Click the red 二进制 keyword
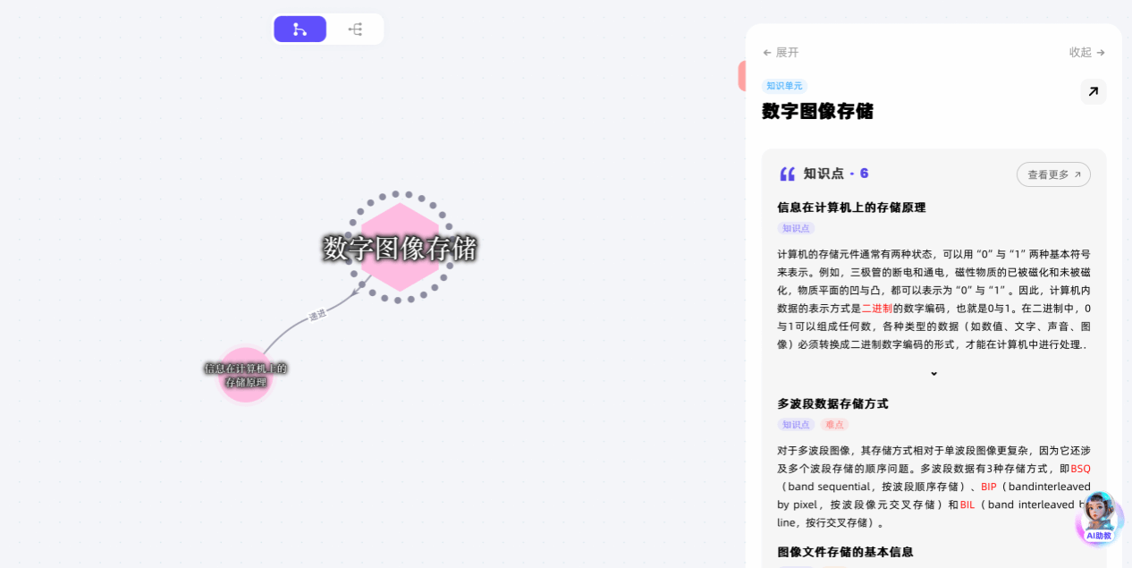 click(877, 308)
